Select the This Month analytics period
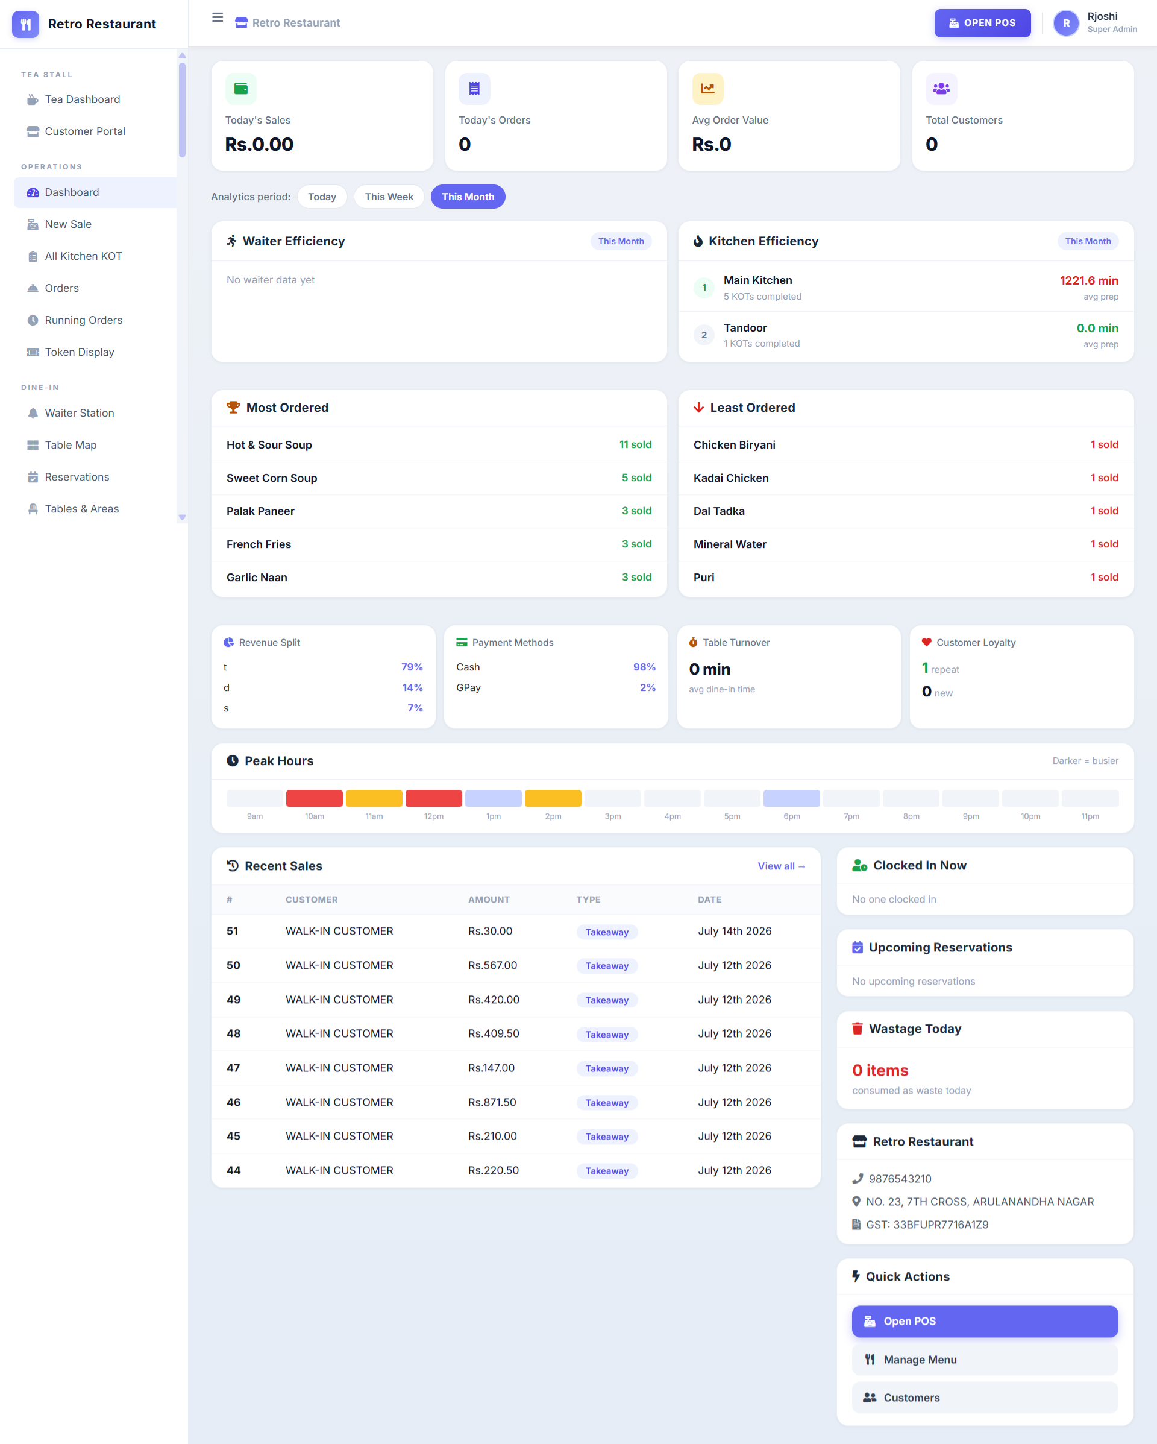1157x1444 pixels. (468, 197)
